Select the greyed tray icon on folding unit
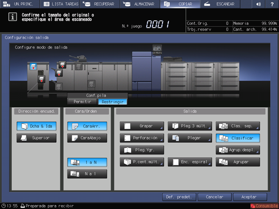The width and height of the screenshot is (279, 209). coord(91,83)
